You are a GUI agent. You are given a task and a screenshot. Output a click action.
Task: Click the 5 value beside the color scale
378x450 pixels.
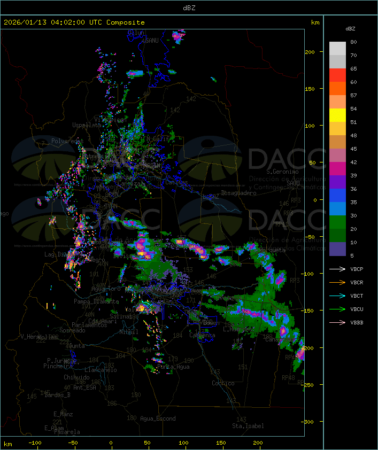[x=352, y=255]
